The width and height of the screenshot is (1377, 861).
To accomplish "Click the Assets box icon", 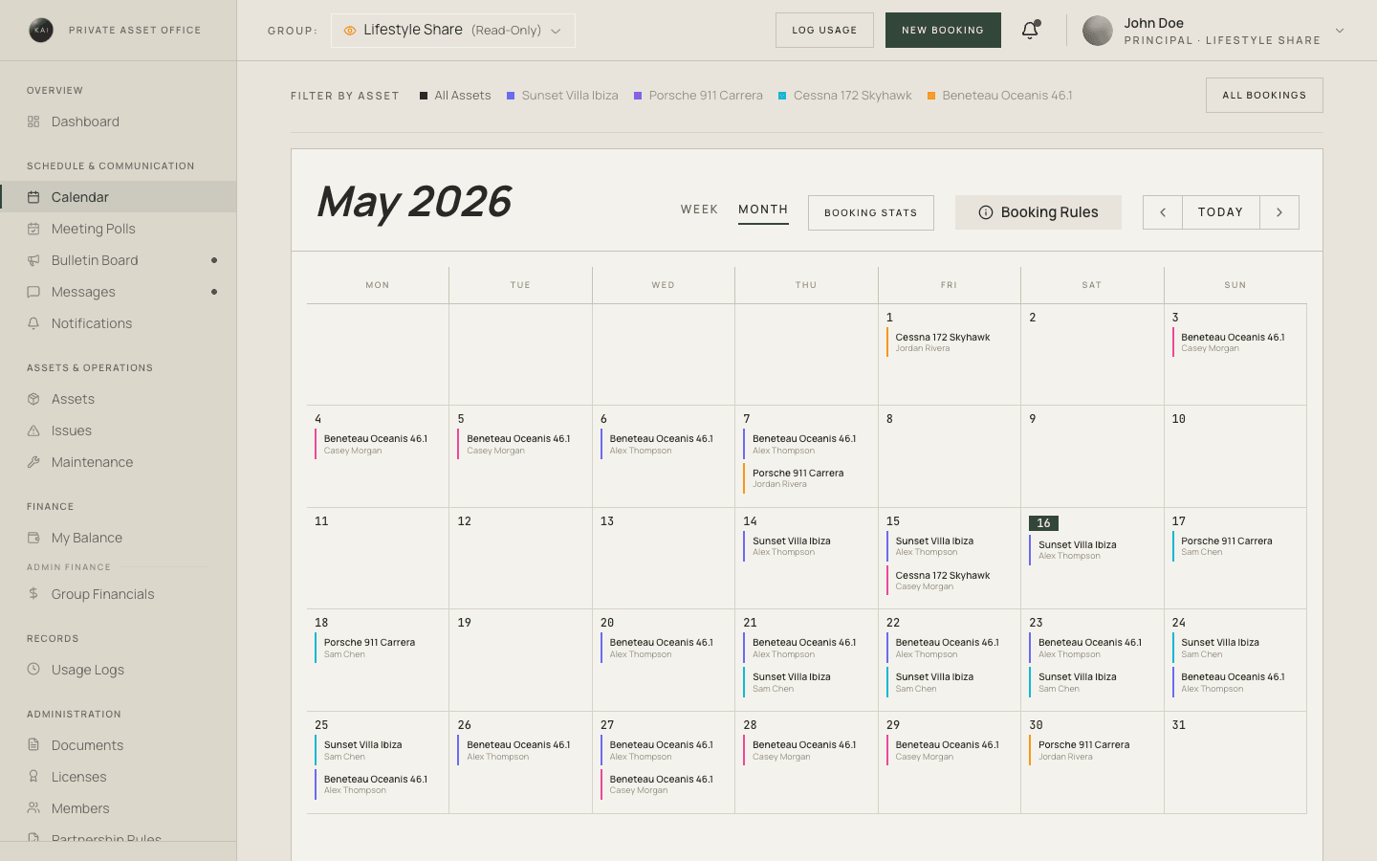I will point(33,399).
